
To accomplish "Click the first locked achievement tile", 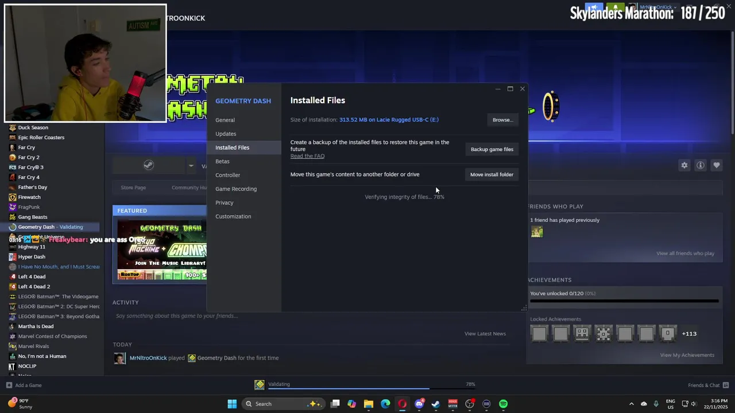I will coord(539,333).
